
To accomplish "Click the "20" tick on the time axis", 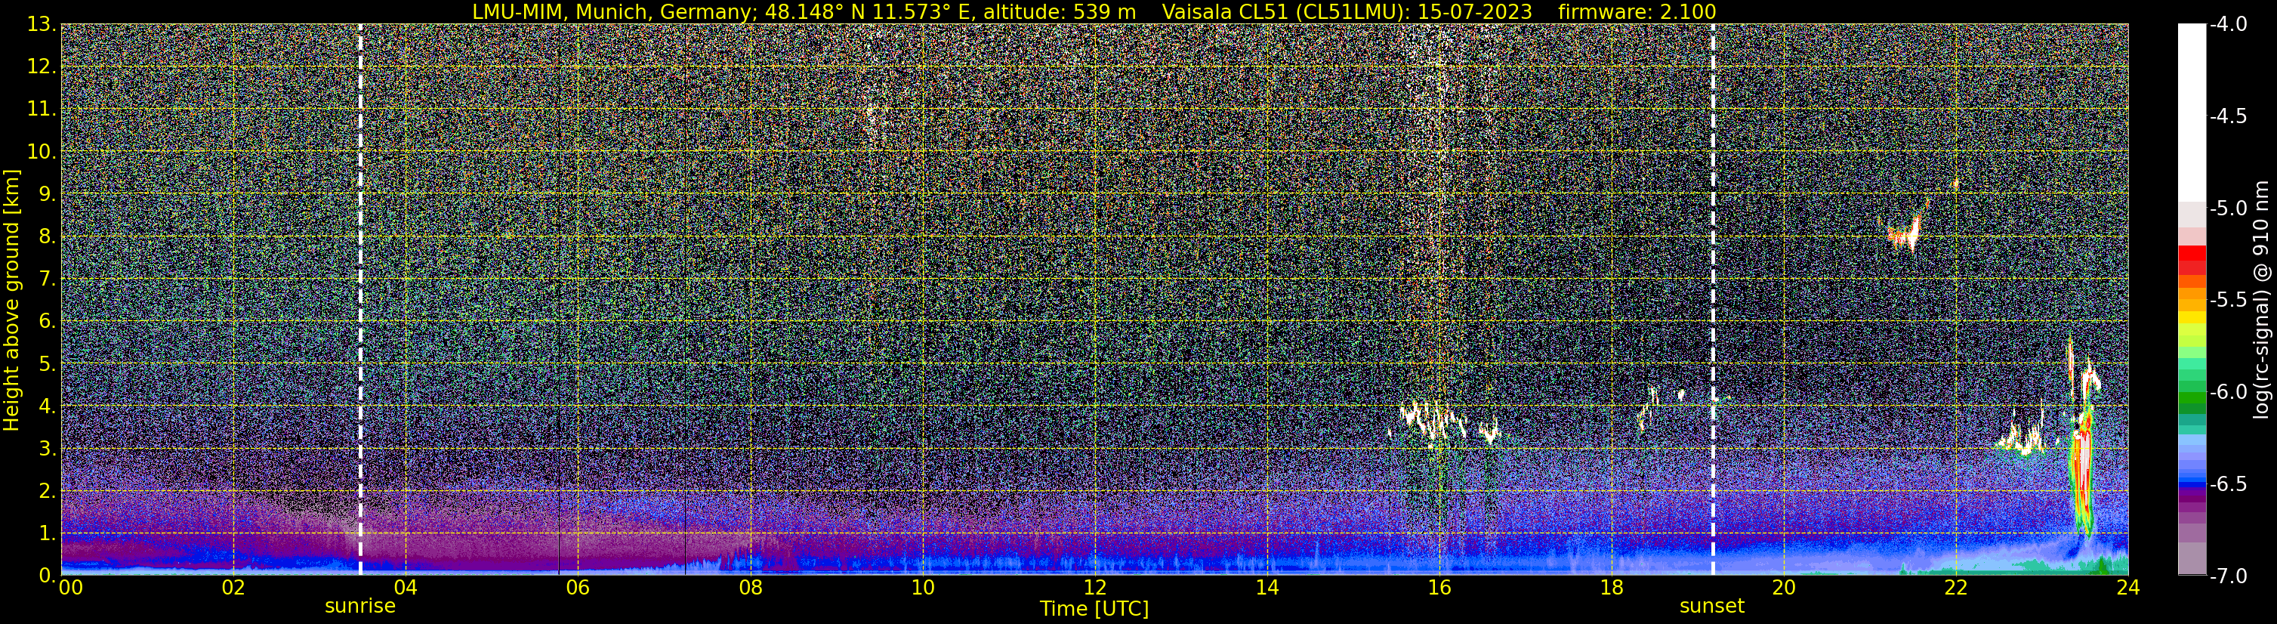I will [1784, 587].
